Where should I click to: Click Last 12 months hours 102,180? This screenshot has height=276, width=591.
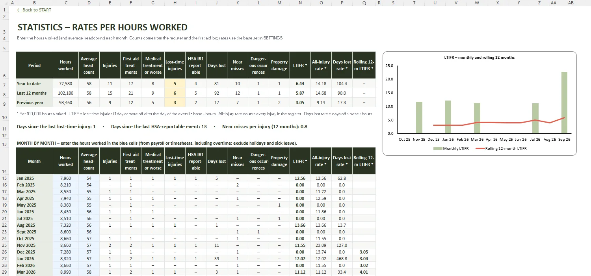pyautogui.click(x=66, y=93)
